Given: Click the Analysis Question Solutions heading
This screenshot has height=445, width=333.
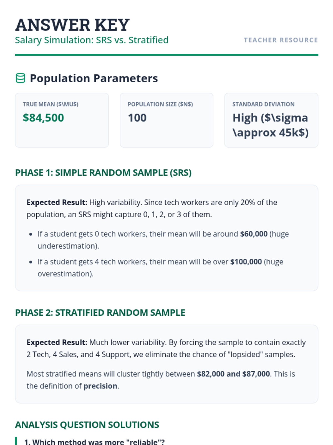Looking at the screenshot, I should click(x=87, y=425).
